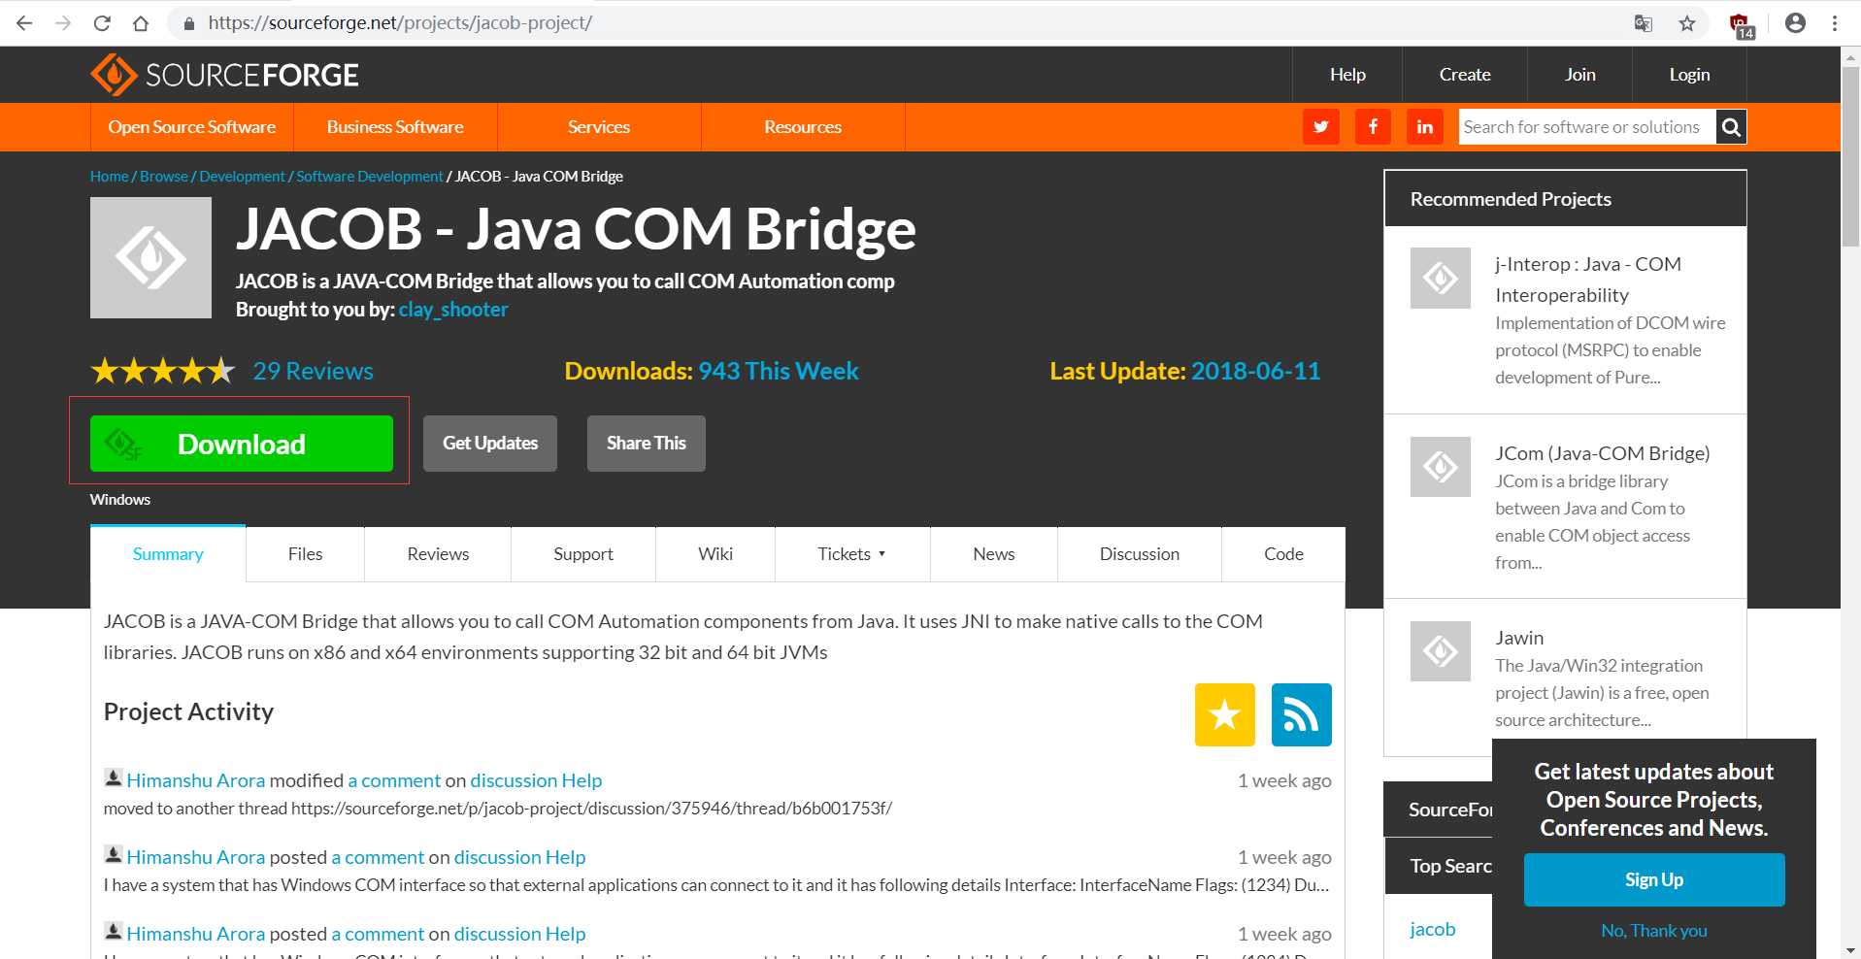Screen dimensions: 1861x959
Task: Open the Open Source Software menu
Action: pyautogui.click(x=191, y=127)
